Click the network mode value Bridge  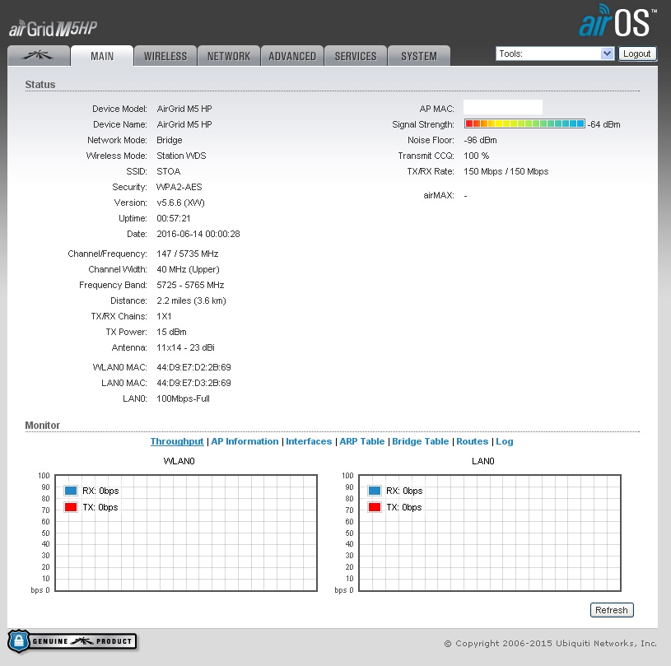click(x=170, y=140)
